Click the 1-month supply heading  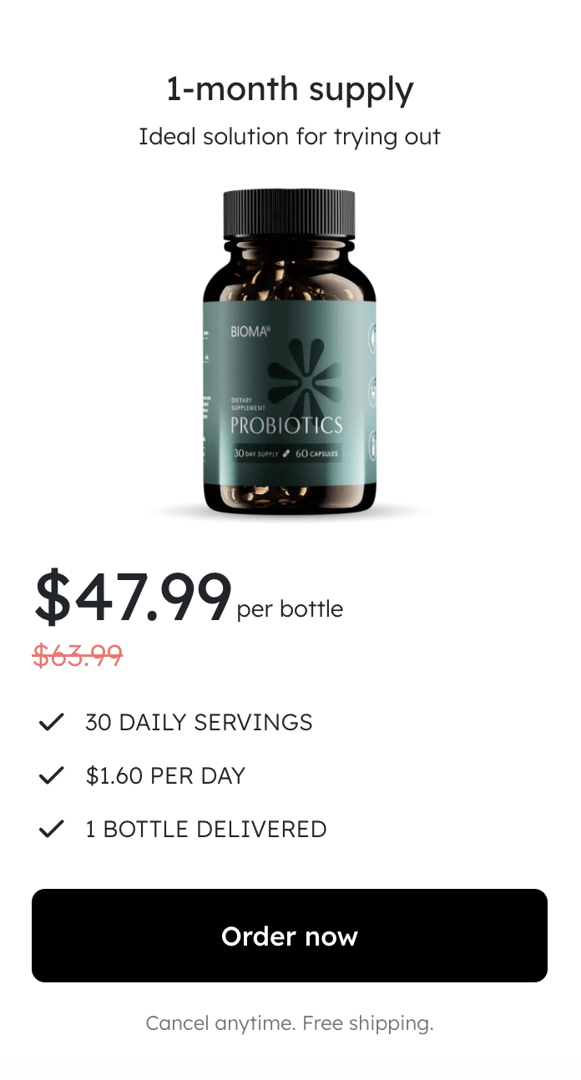(x=290, y=88)
